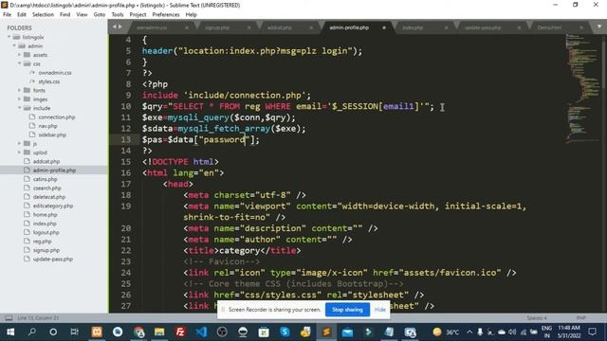Open csearch.php in sidebar
This screenshot has height=341, width=607.
(x=46, y=188)
